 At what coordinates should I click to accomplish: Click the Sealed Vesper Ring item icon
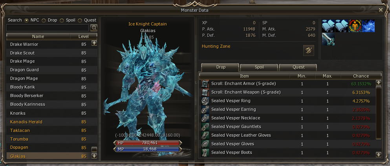[x=205, y=101]
